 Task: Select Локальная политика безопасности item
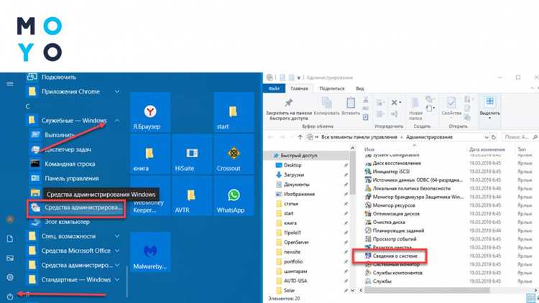pyautogui.click(x=412, y=189)
